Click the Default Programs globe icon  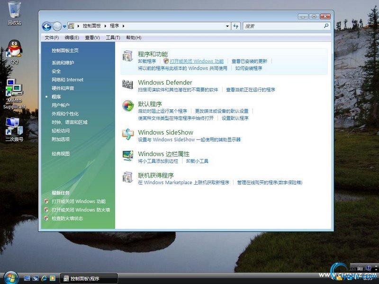tap(128, 106)
